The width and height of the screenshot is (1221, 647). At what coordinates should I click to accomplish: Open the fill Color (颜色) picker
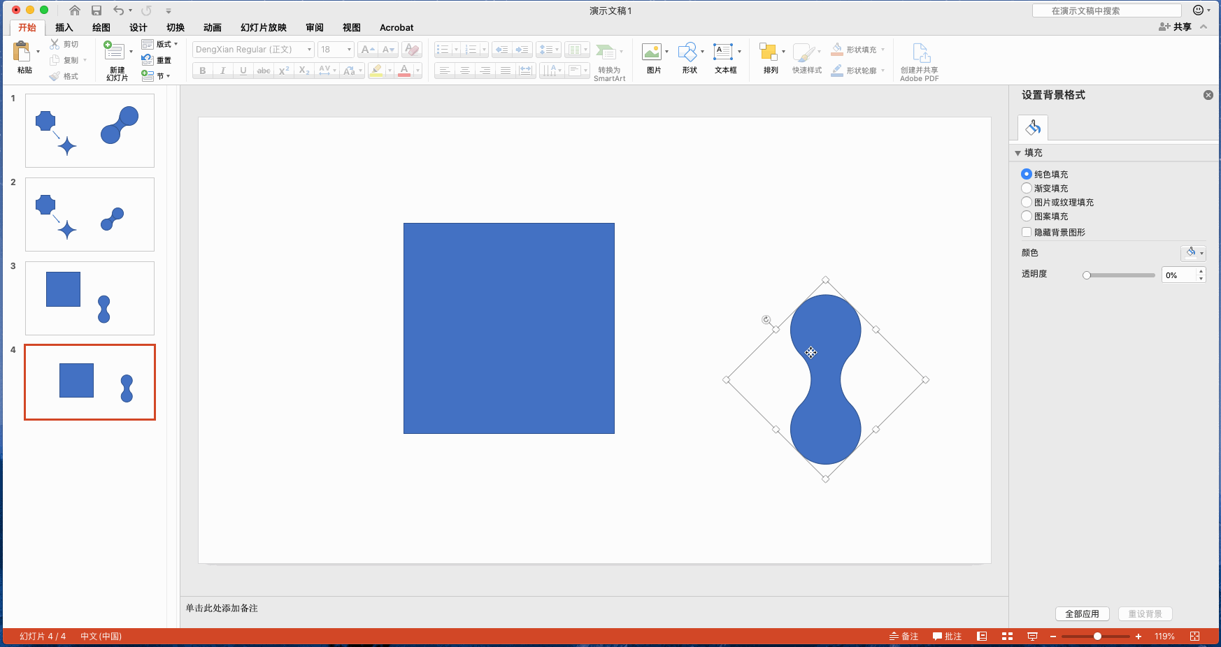(x=1193, y=253)
